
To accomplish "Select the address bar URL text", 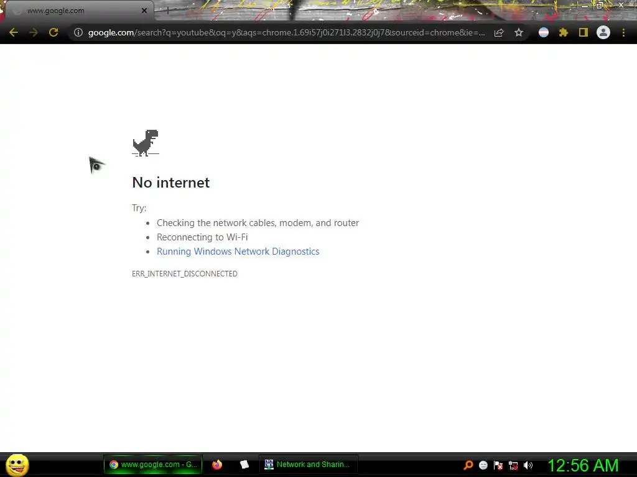I will click(x=286, y=32).
